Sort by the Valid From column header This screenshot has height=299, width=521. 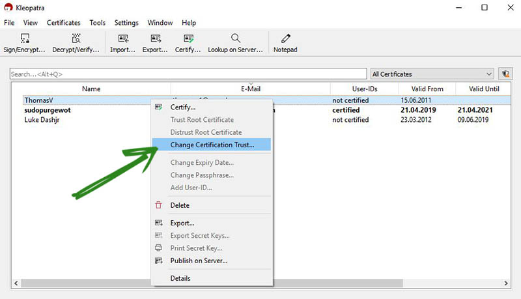coord(427,89)
